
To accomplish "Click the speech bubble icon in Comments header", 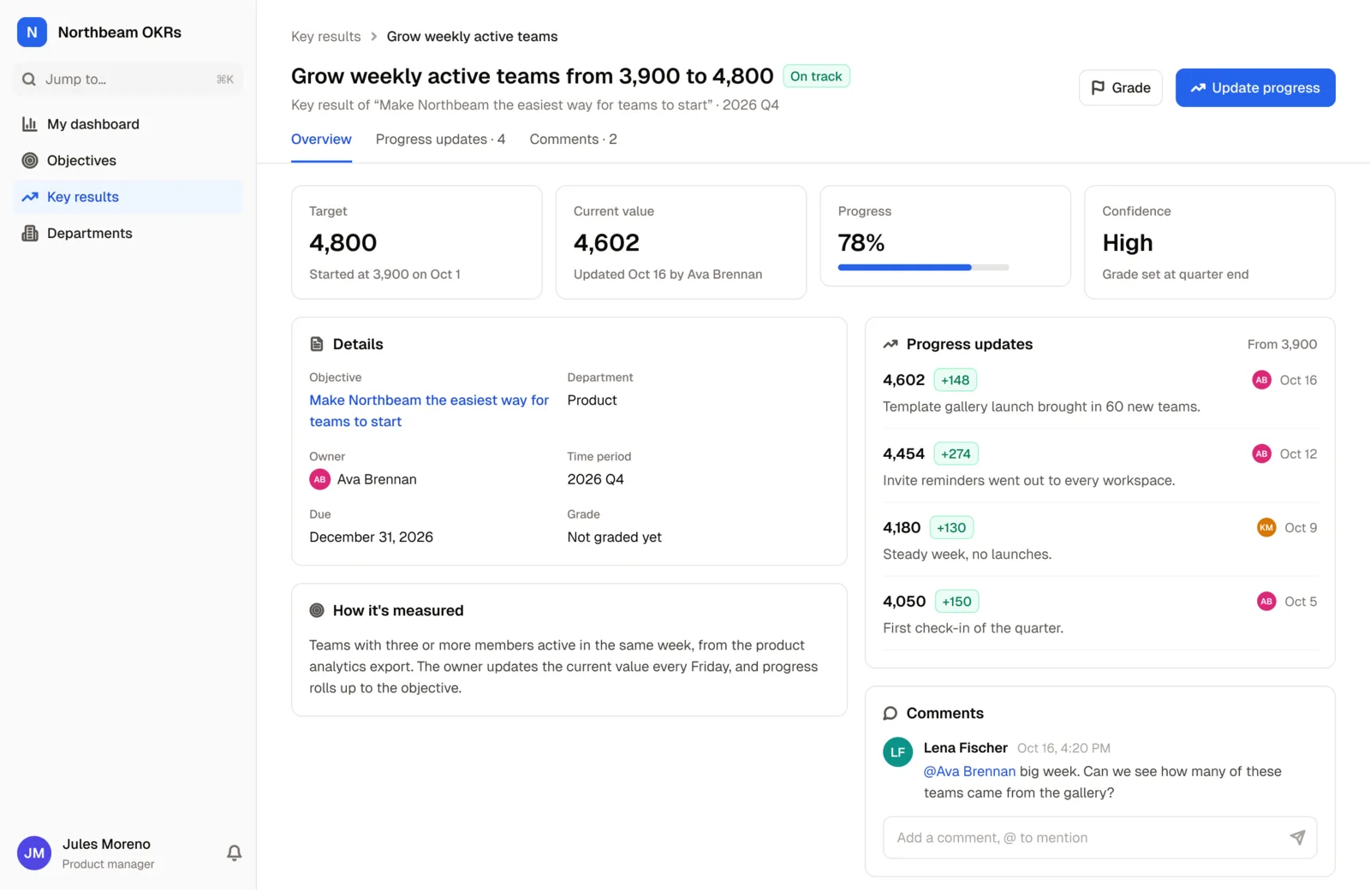I will (890, 714).
